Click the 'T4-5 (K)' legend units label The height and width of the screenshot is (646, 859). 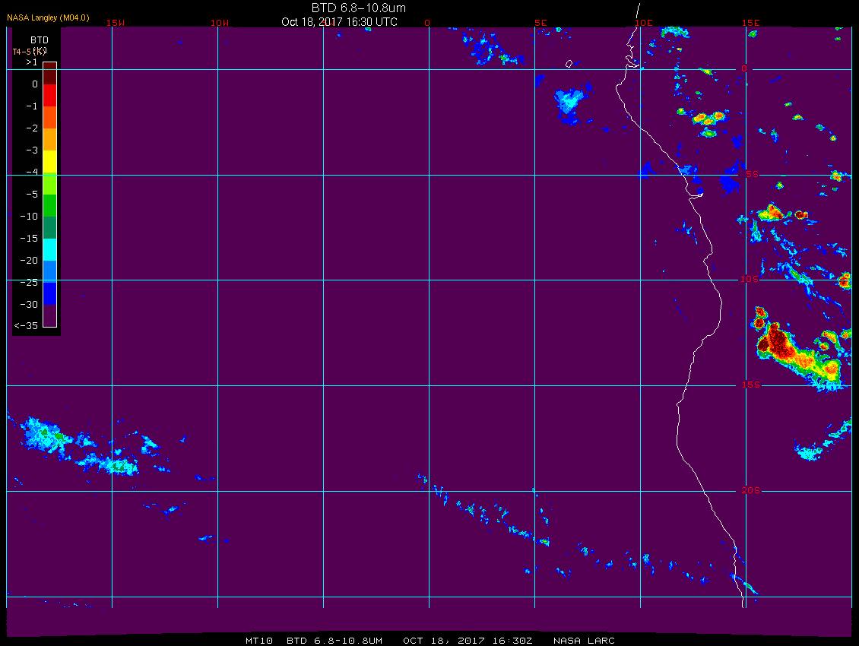(x=30, y=52)
